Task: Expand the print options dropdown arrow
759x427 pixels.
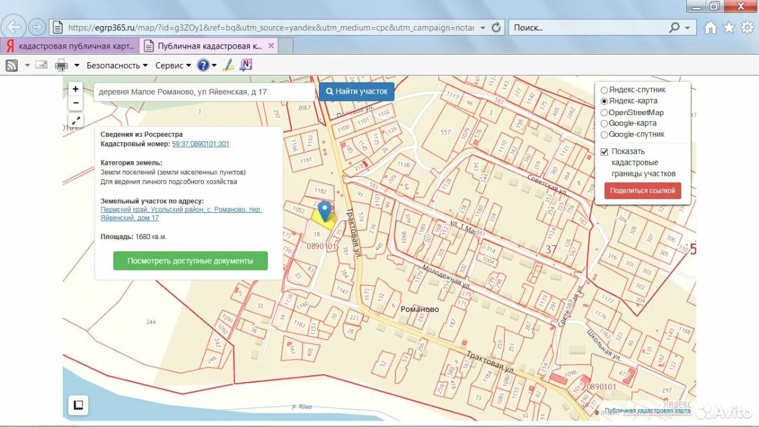Action: [x=76, y=65]
